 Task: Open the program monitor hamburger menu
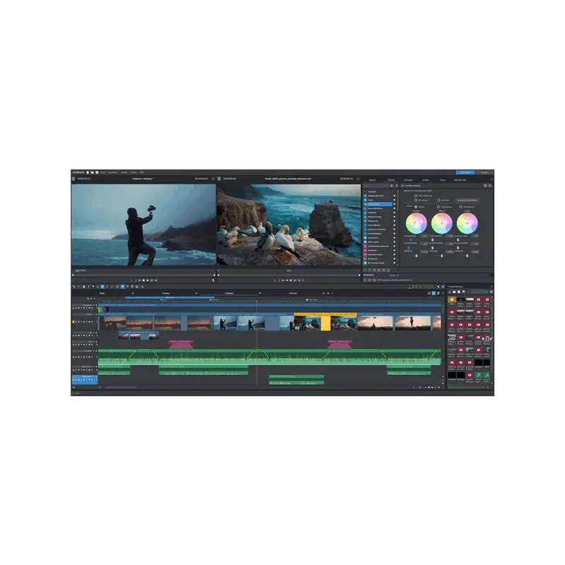pos(73,179)
